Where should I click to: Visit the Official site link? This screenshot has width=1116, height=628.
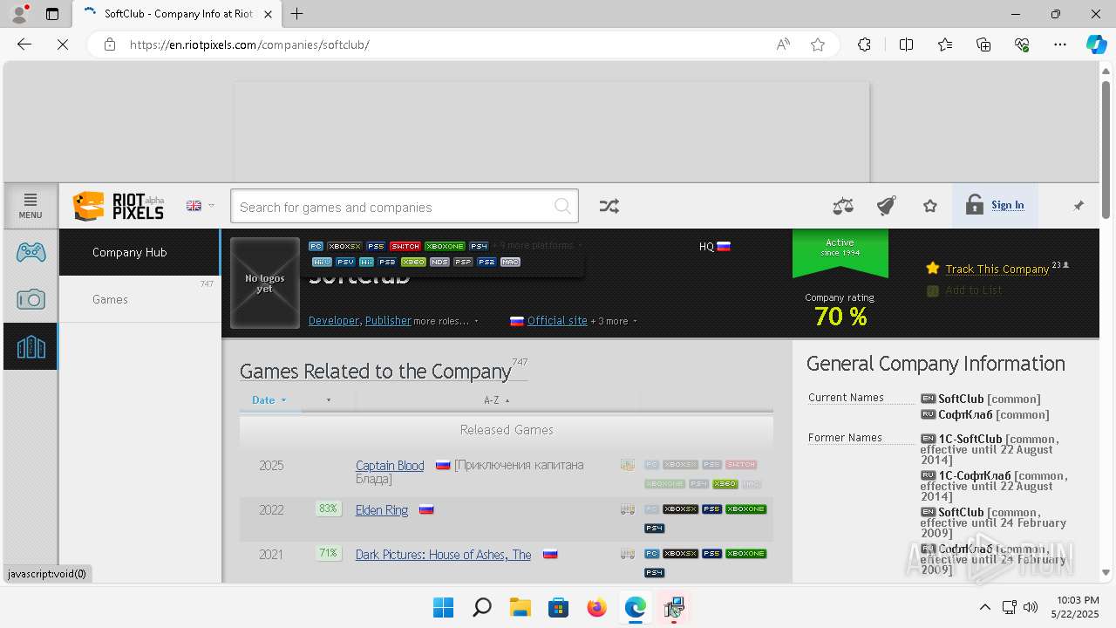tap(557, 321)
